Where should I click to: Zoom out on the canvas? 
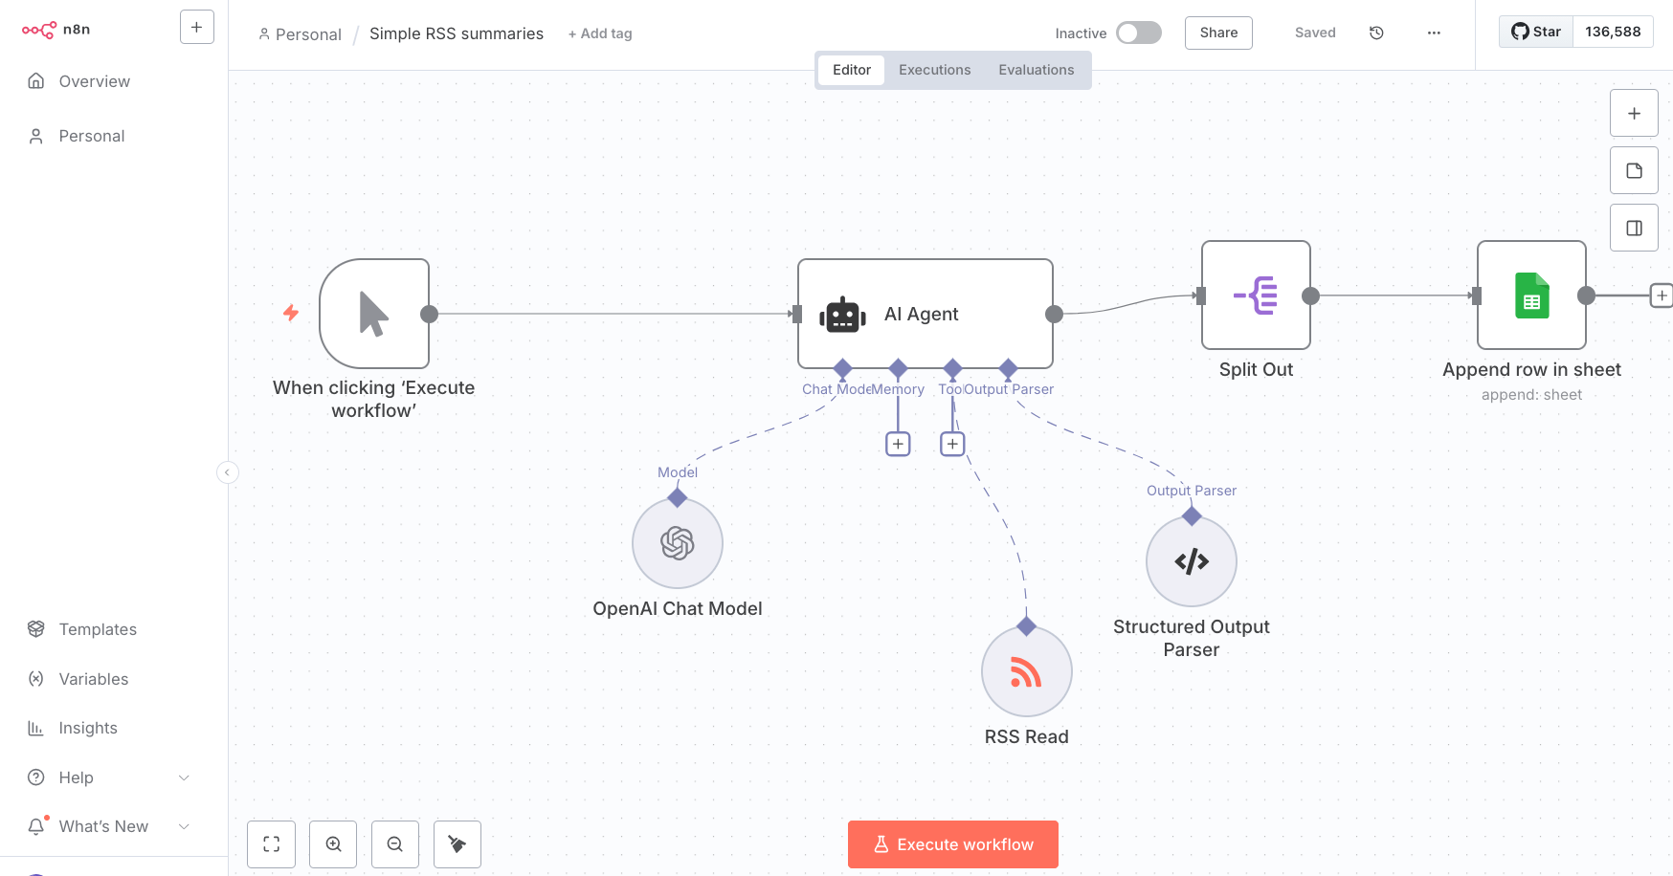(x=395, y=844)
